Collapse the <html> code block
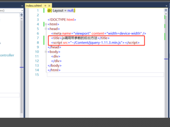The image size is (170, 127). pos(46,24)
